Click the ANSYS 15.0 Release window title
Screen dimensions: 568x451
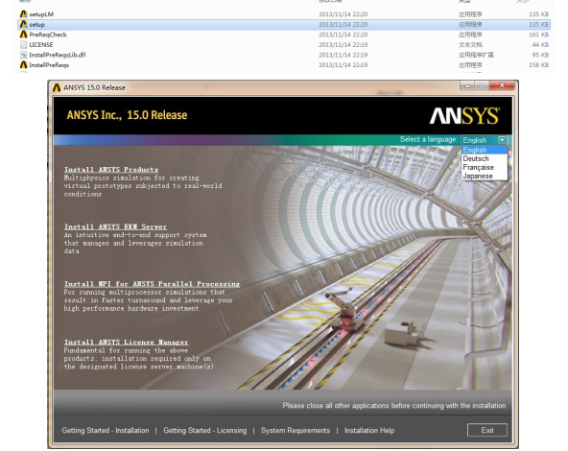94,87
